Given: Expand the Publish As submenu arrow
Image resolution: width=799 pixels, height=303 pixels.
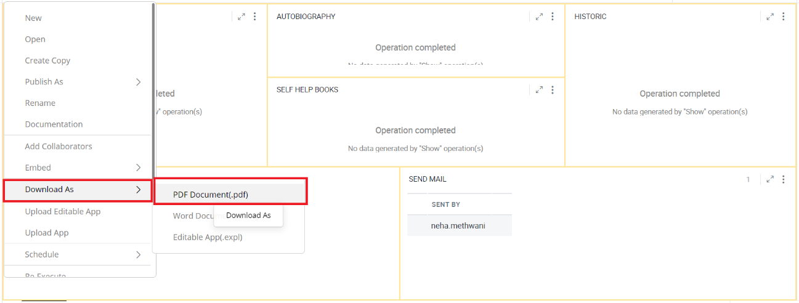Looking at the screenshot, I should pos(138,82).
